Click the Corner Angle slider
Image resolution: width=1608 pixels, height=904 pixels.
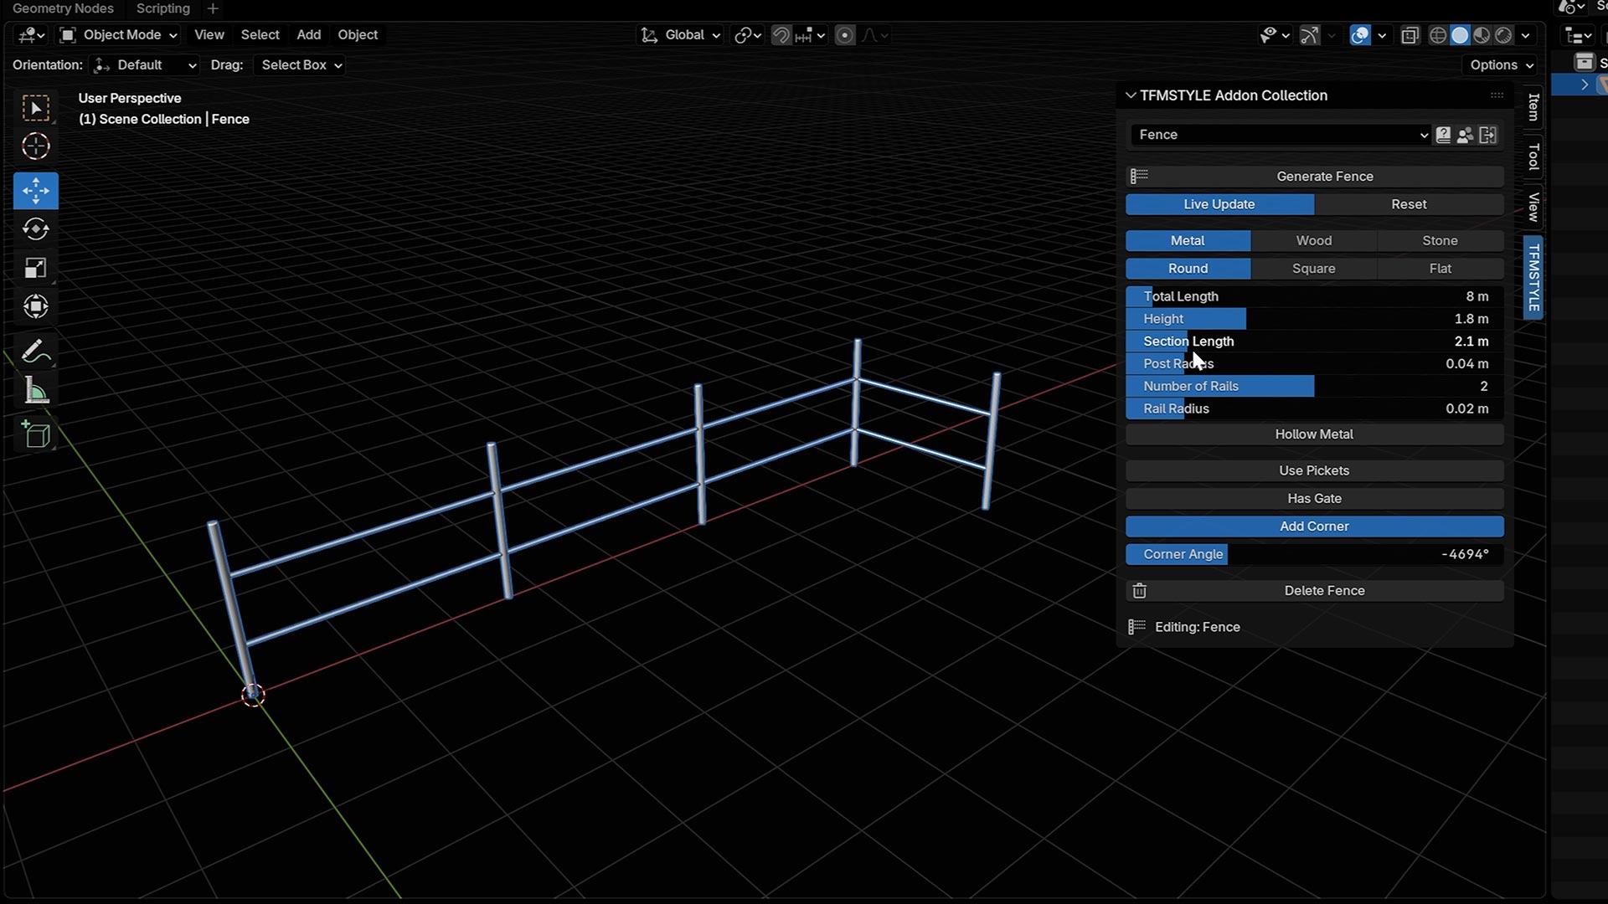click(1313, 554)
